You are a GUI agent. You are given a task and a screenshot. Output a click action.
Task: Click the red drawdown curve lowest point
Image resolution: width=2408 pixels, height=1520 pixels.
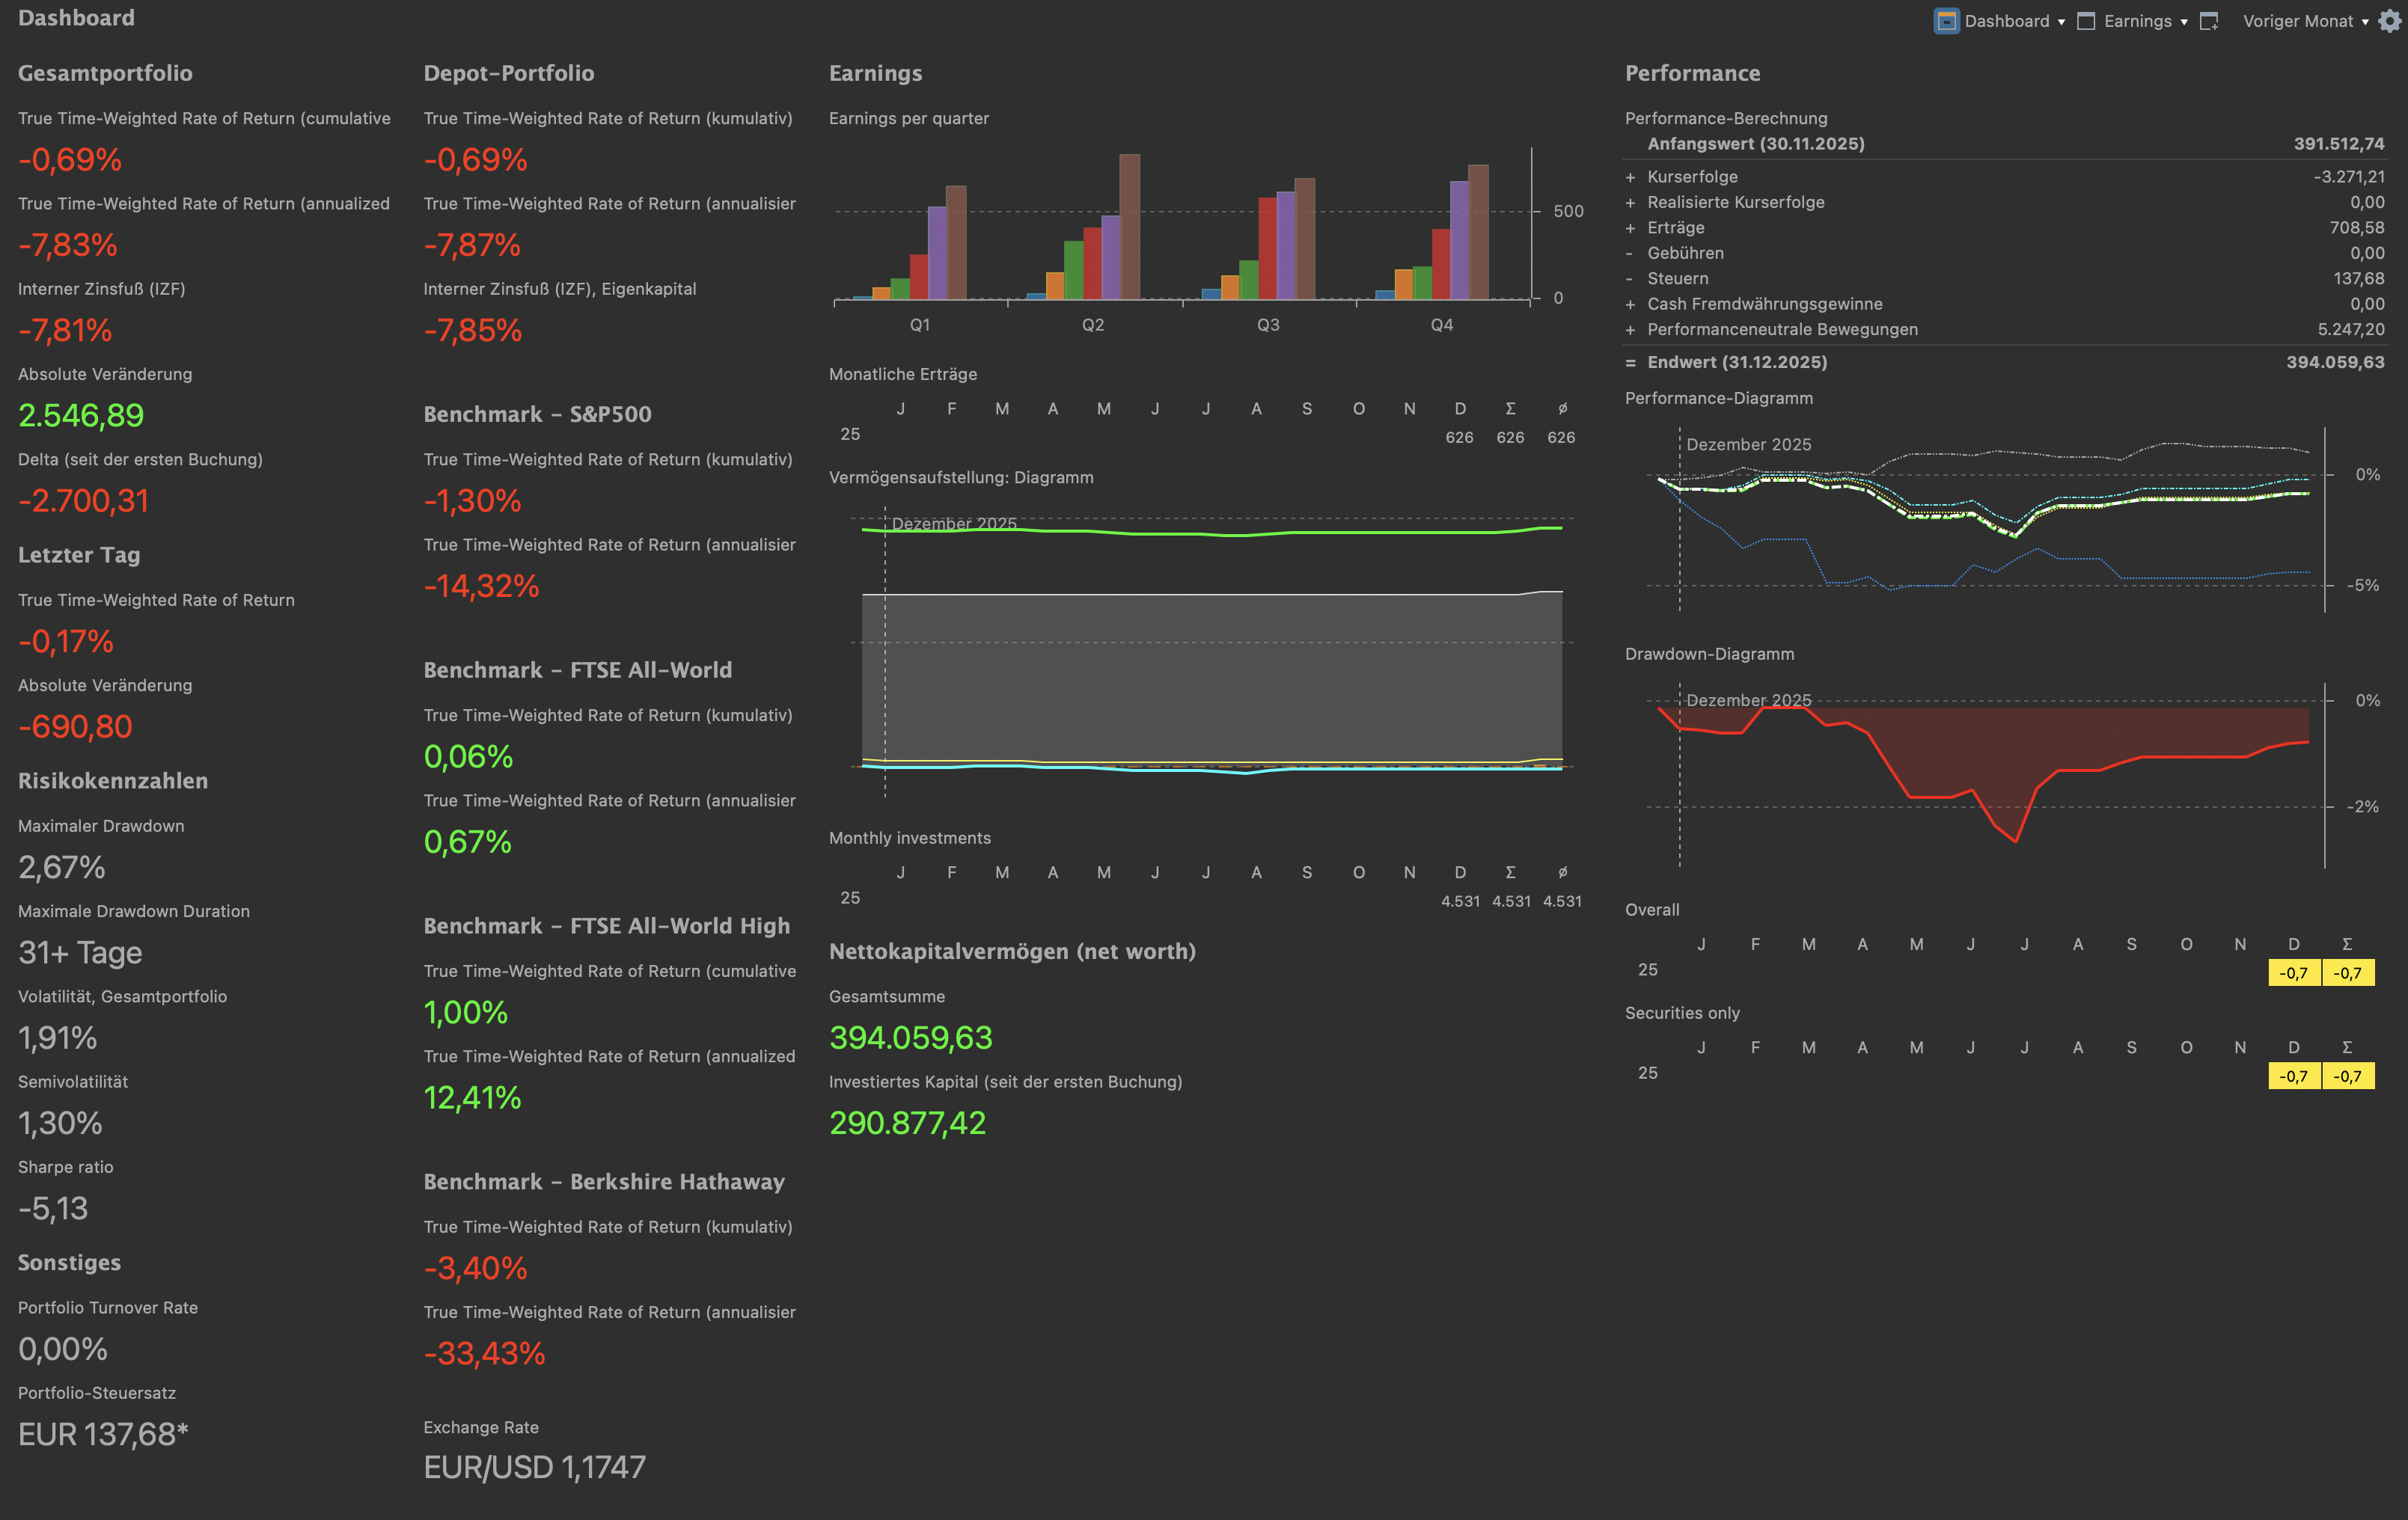click(x=2015, y=841)
